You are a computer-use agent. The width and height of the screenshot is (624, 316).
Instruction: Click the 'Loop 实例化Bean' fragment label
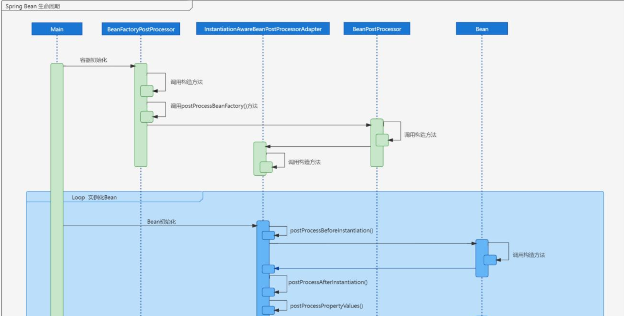[x=94, y=197]
